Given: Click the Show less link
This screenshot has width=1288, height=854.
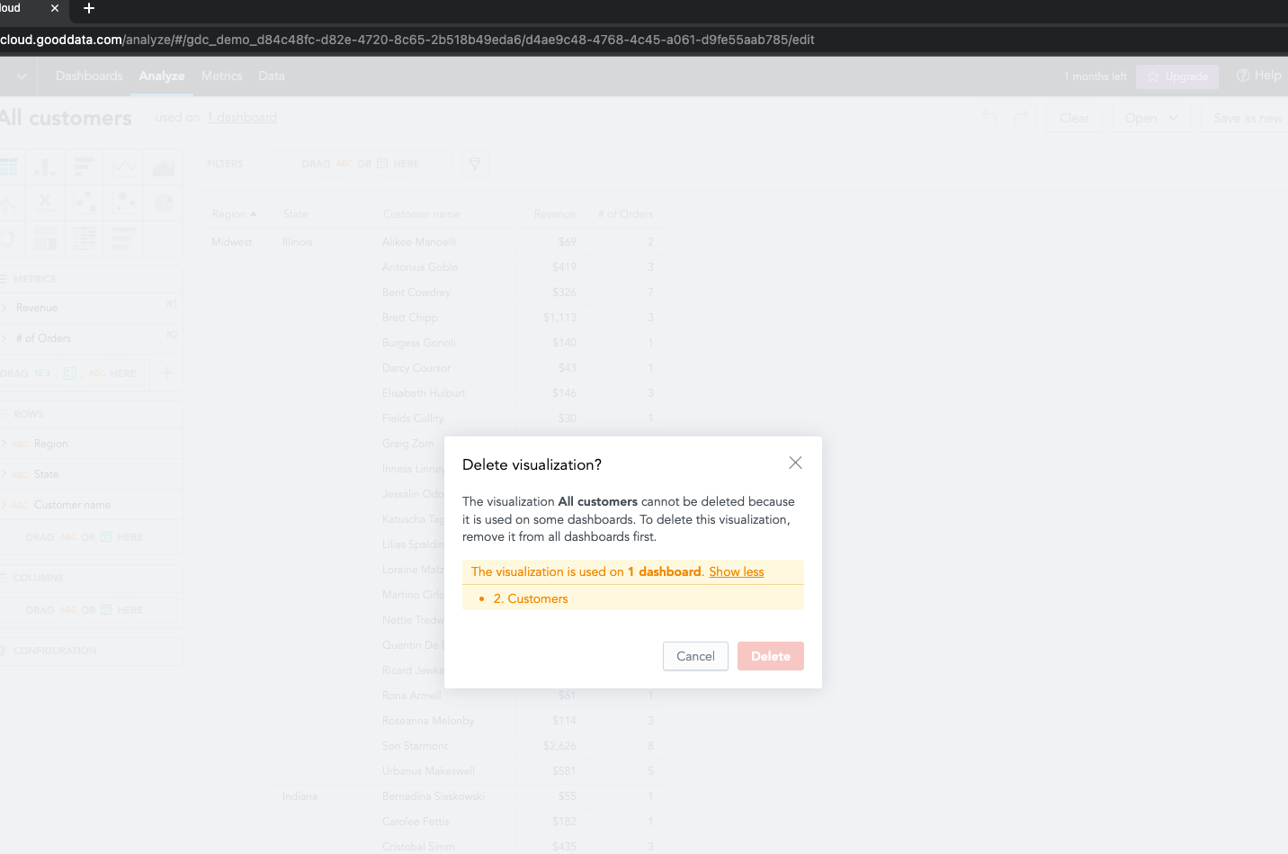Looking at the screenshot, I should pos(736,571).
